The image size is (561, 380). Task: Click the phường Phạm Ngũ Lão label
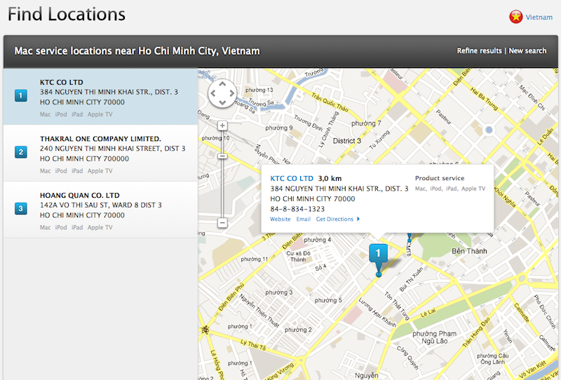(434, 337)
